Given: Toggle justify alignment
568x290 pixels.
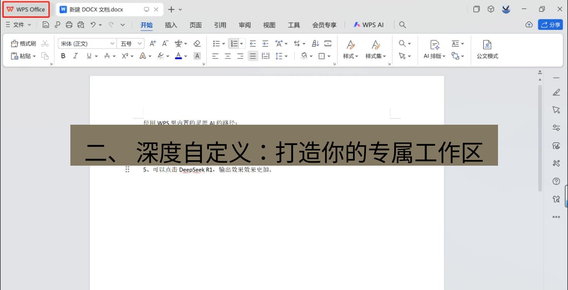Looking at the screenshot, I should click(253, 56).
